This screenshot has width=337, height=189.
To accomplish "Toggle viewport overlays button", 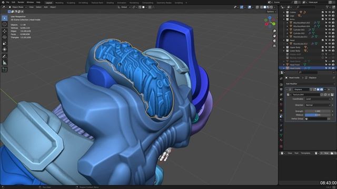I will point(250,7).
